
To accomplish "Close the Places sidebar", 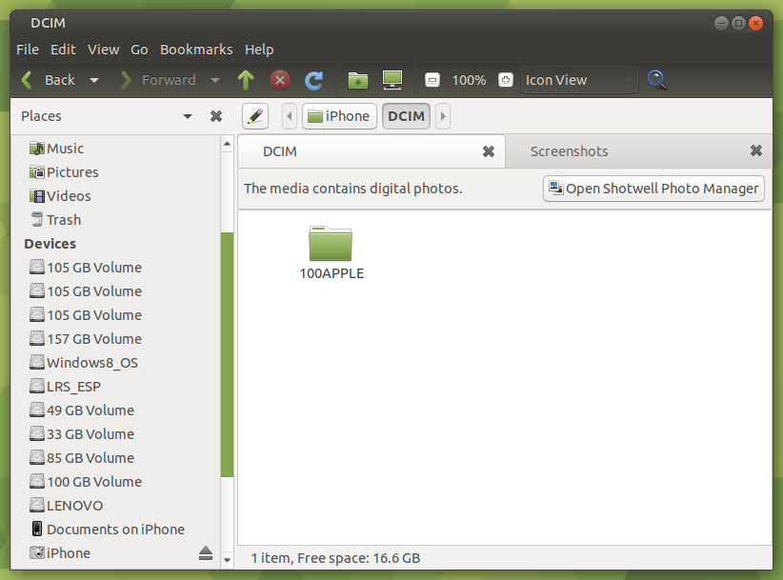I will click(x=215, y=116).
